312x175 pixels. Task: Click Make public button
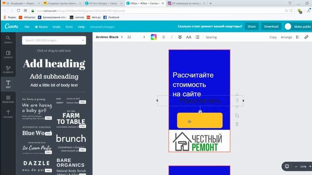pos(302,27)
